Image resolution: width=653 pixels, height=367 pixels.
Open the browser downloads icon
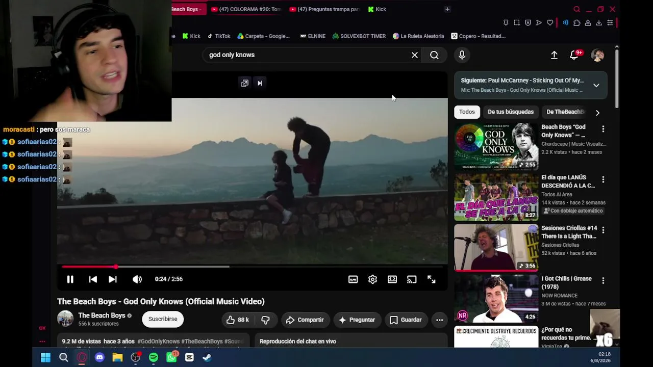599,23
